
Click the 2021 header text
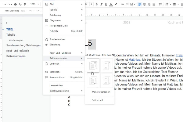pos(127,23)
